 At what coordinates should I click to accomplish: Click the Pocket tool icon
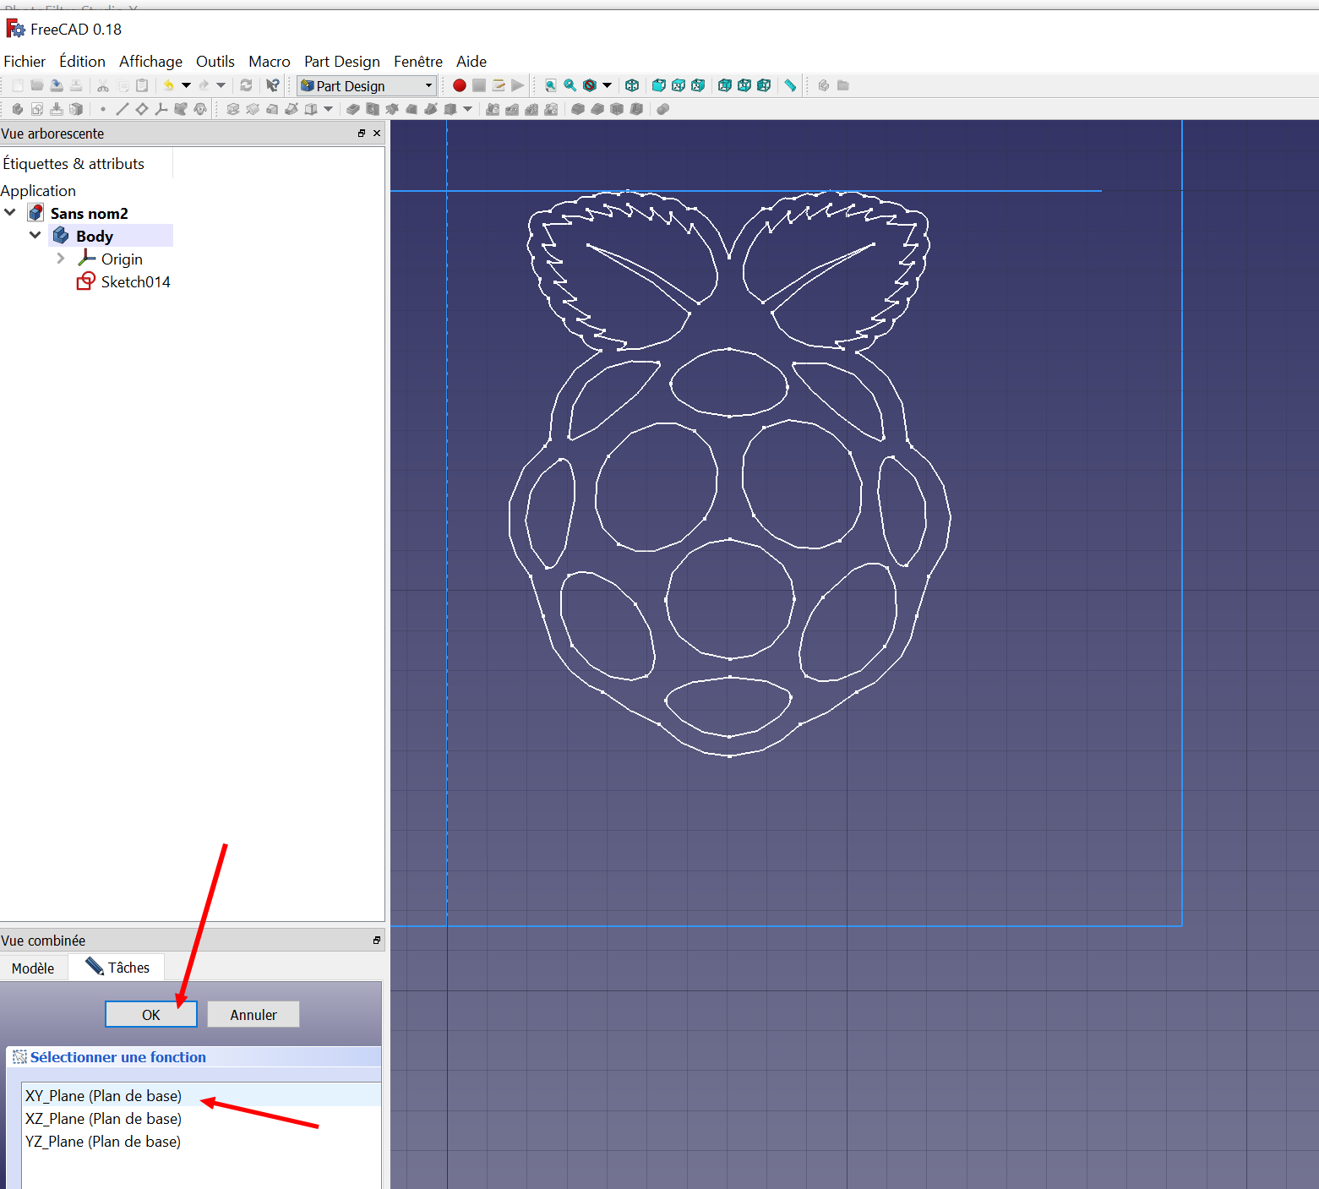(353, 109)
